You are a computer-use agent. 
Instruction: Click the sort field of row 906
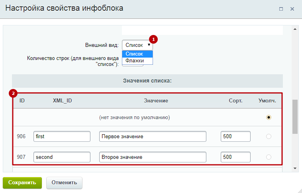(x=235, y=136)
